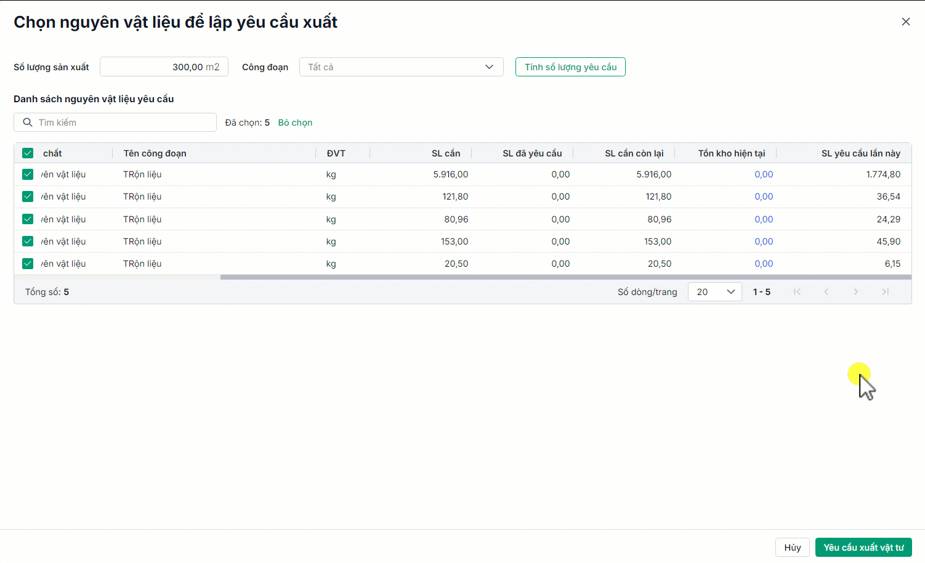Sort by SL cần column header
The height and width of the screenshot is (563, 925).
pyautogui.click(x=445, y=153)
